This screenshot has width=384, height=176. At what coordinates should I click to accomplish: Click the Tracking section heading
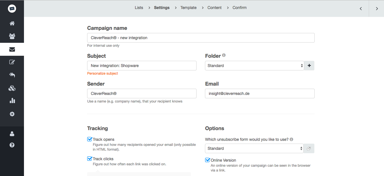point(98,128)
